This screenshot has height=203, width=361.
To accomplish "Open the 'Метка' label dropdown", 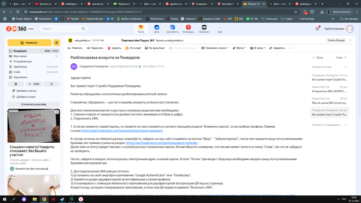I will (x=239, y=48).
